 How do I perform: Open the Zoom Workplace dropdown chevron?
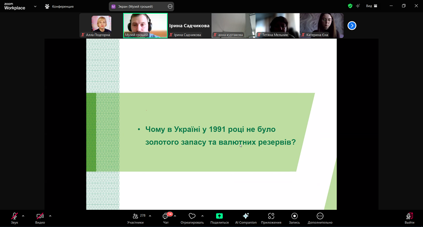pyautogui.click(x=35, y=6)
